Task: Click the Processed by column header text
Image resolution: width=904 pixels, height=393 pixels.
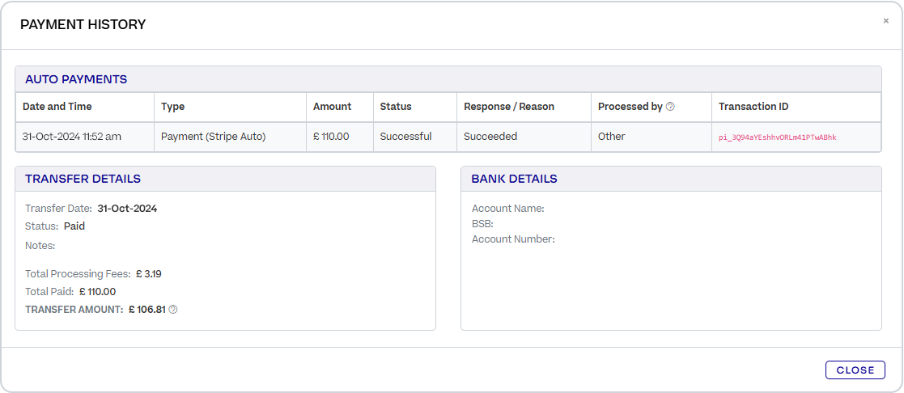Action: [630, 107]
